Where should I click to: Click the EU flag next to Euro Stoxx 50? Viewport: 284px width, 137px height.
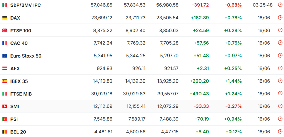[5, 56]
